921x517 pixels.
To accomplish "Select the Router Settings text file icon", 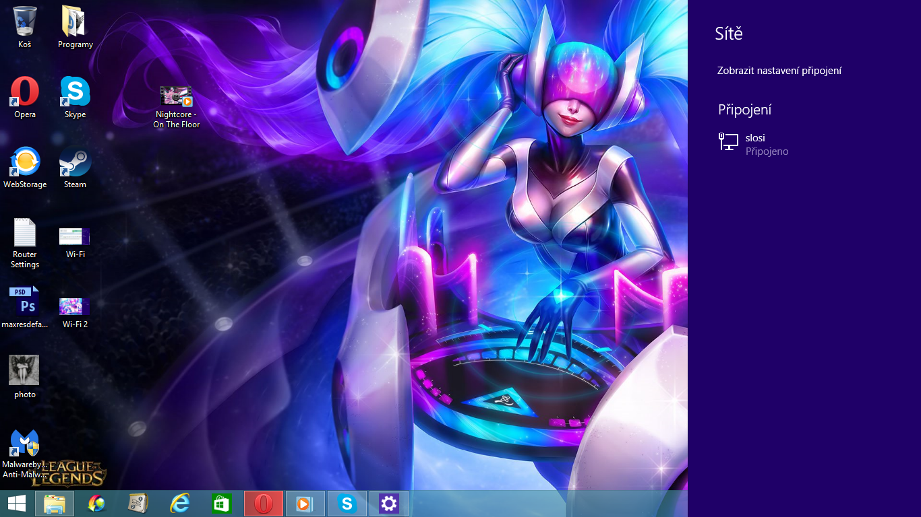I will pyautogui.click(x=25, y=242).
